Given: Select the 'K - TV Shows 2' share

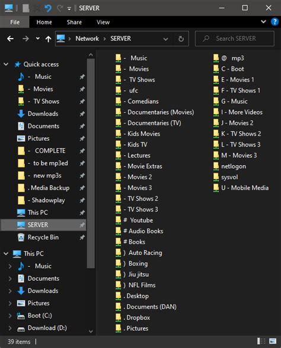Looking at the screenshot, I should click(237, 134).
